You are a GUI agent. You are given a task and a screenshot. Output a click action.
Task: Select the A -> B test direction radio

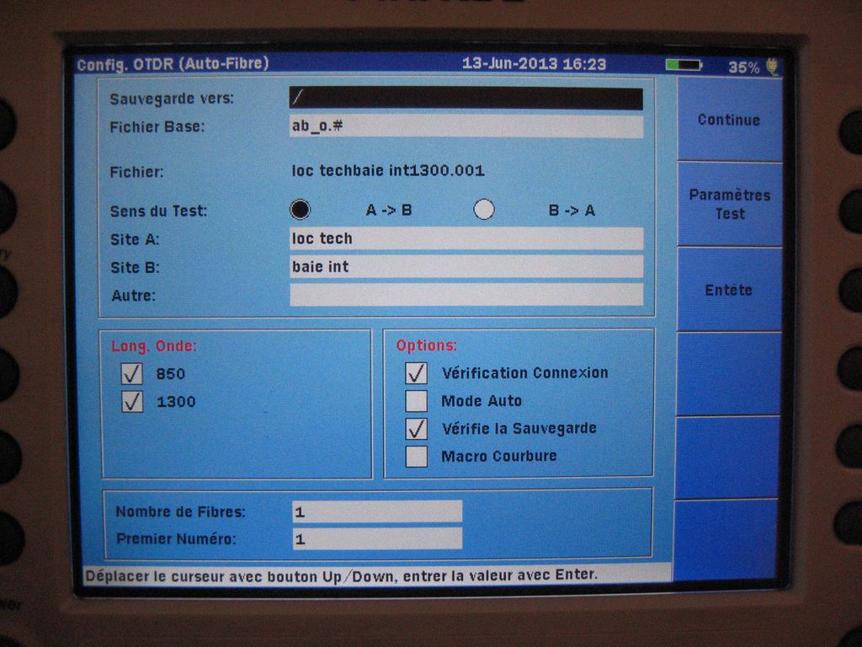(301, 210)
